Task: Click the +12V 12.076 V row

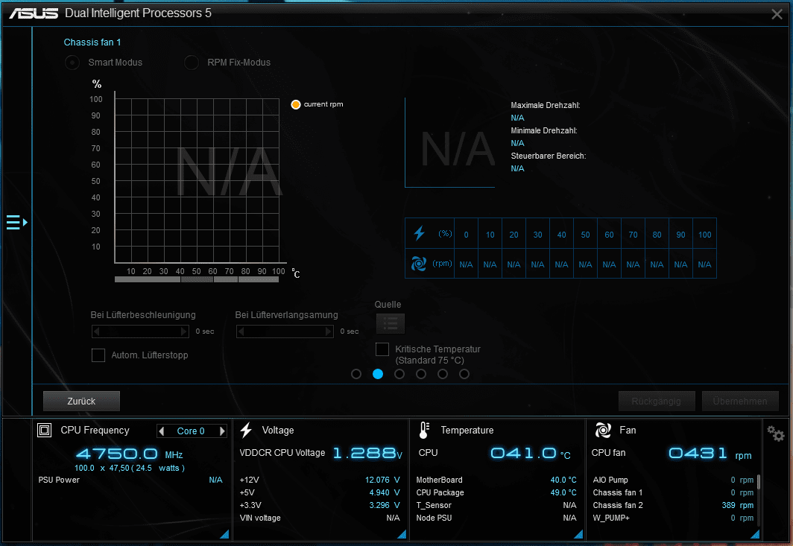Action: (320, 480)
